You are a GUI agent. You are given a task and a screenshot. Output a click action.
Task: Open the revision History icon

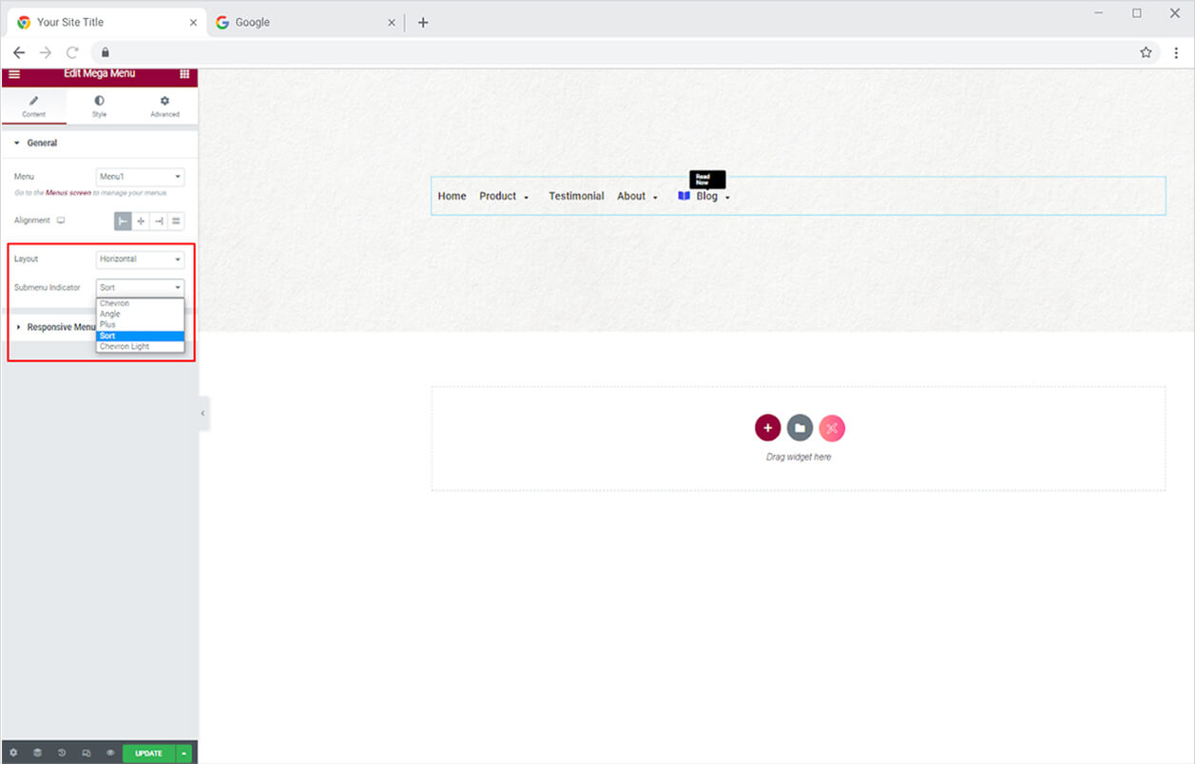pos(62,753)
